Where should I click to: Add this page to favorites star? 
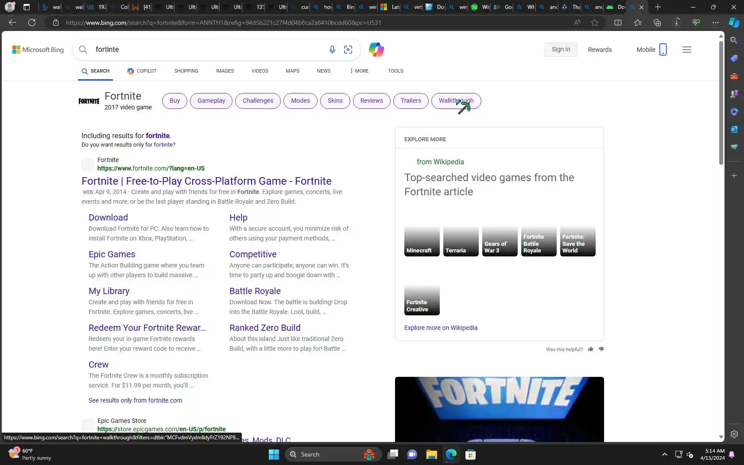(595, 23)
